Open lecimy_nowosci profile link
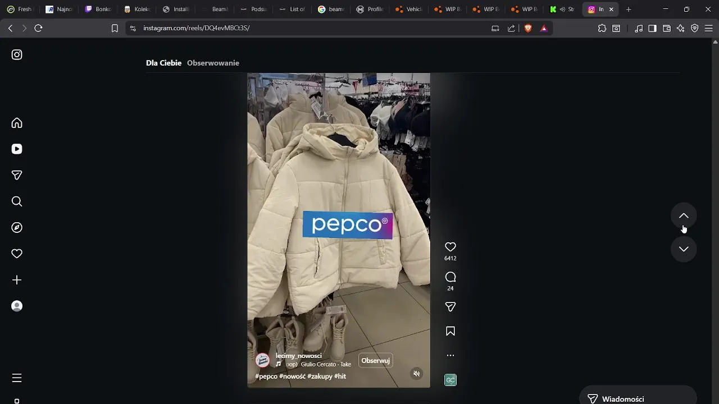The image size is (719, 404). point(298,356)
